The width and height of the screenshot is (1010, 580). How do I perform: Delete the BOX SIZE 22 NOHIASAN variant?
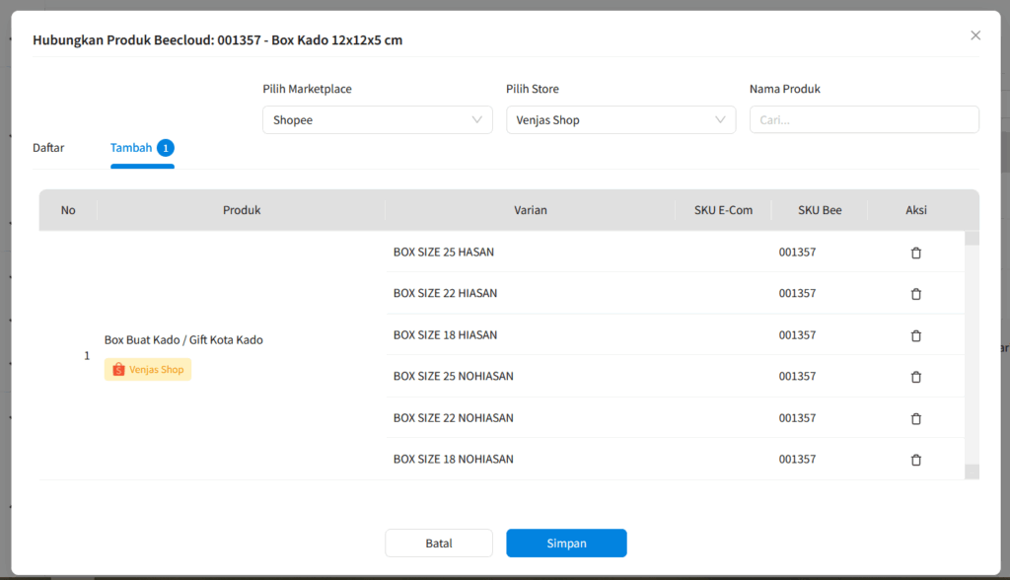pos(915,418)
